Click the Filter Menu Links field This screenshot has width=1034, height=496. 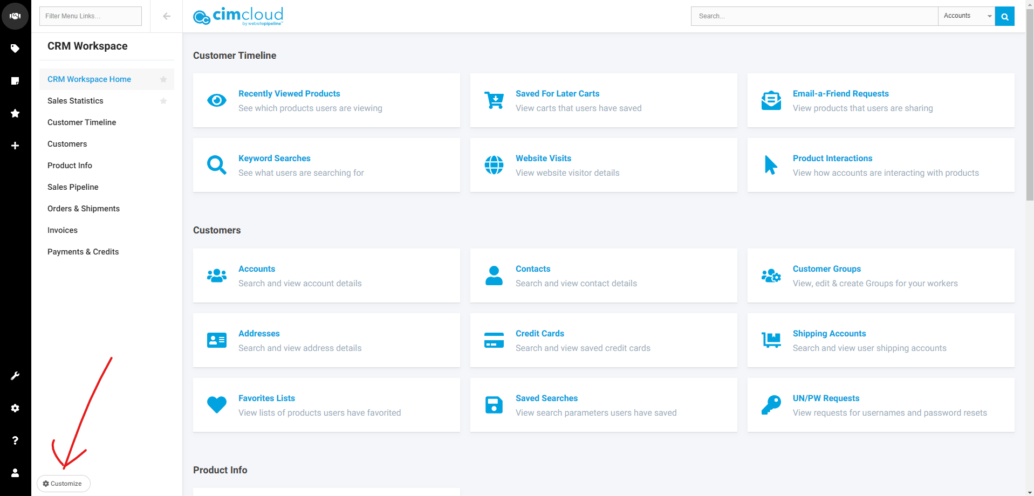coord(91,16)
